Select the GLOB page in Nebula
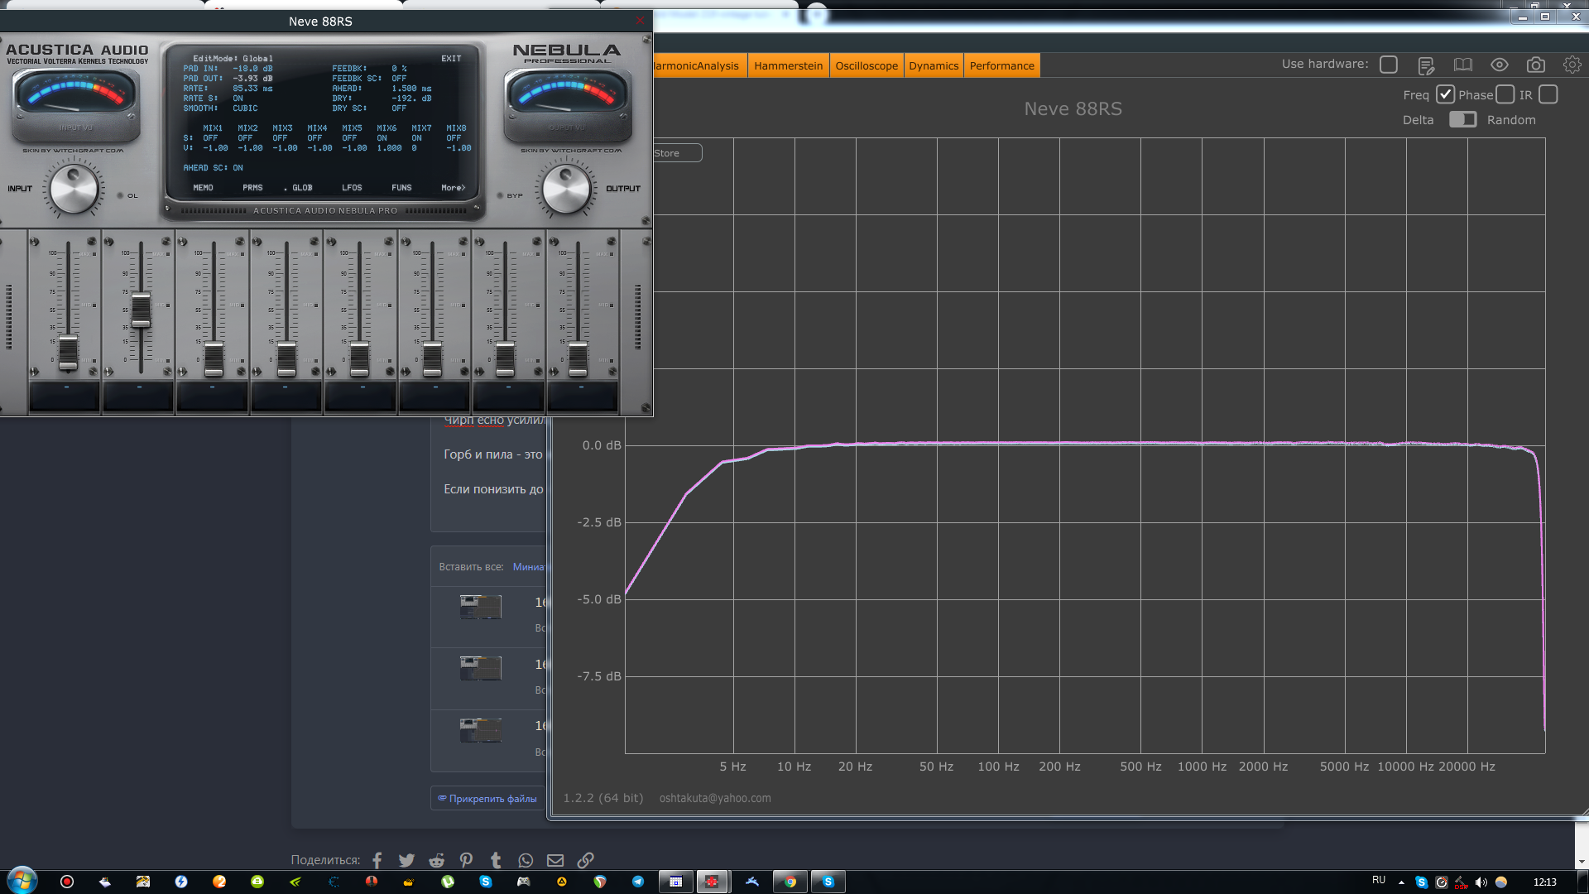Viewport: 1589px width, 894px height. tap(302, 188)
